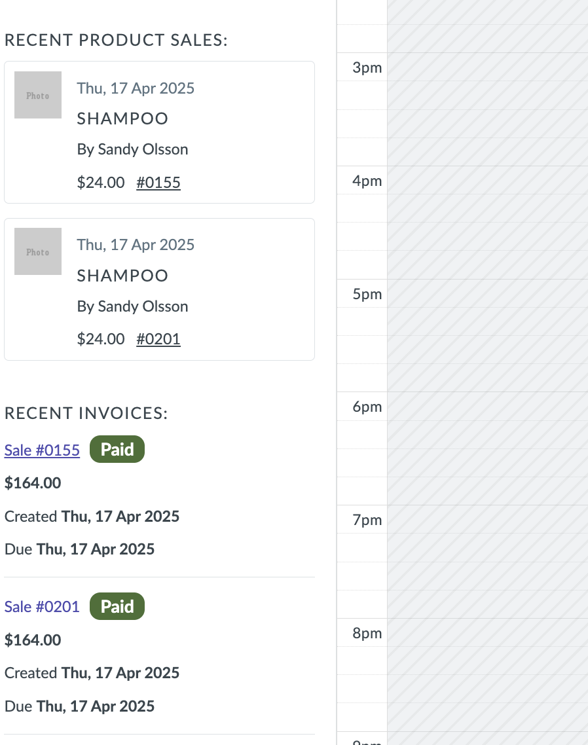The image size is (588, 745).
Task: Click the Paid badge on Sale #0201
Action: [117, 606]
